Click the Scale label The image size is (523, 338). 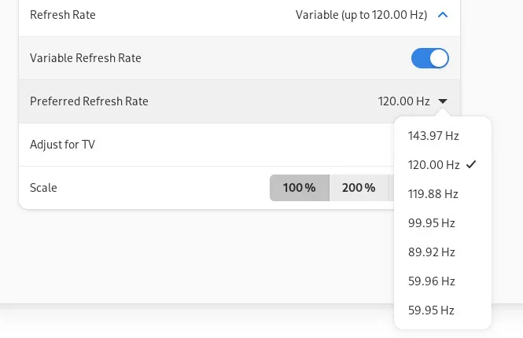43,188
